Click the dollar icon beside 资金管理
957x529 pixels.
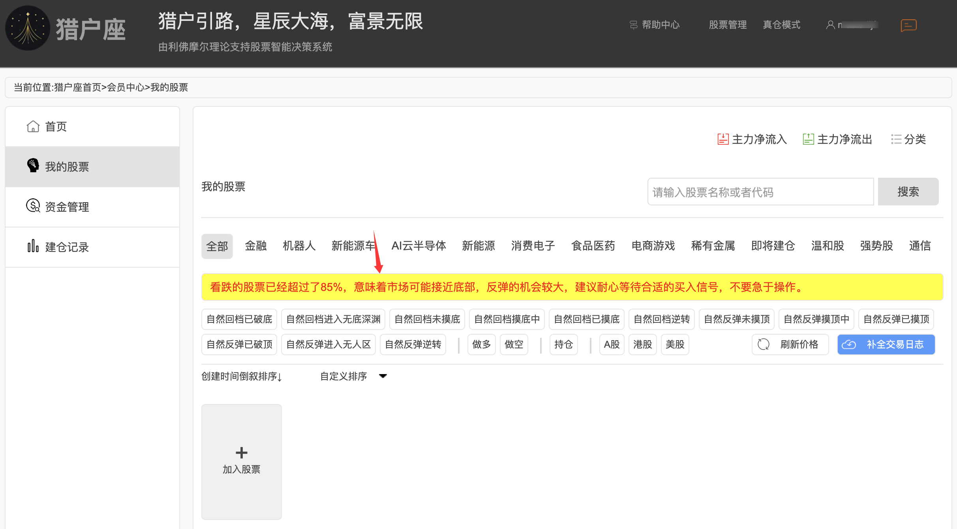[x=33, y=205]
